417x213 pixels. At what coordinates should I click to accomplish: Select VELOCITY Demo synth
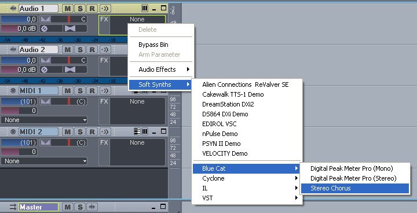[247, 153]
